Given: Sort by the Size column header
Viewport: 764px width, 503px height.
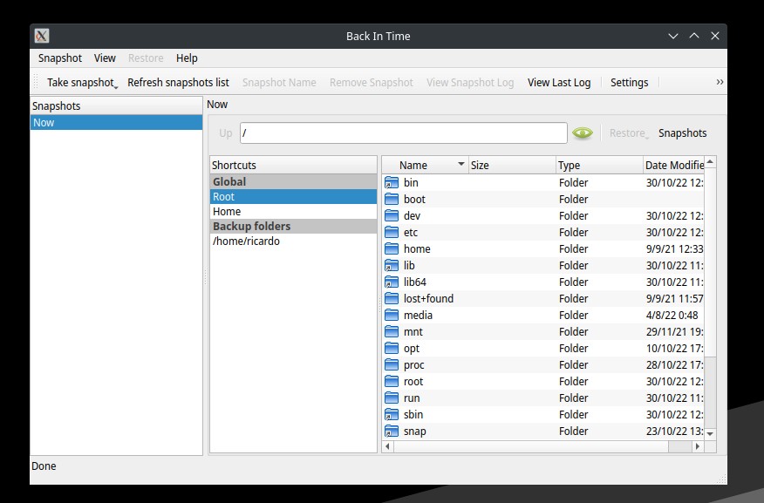Looking at the screenshot, I should tap(512, 165).
